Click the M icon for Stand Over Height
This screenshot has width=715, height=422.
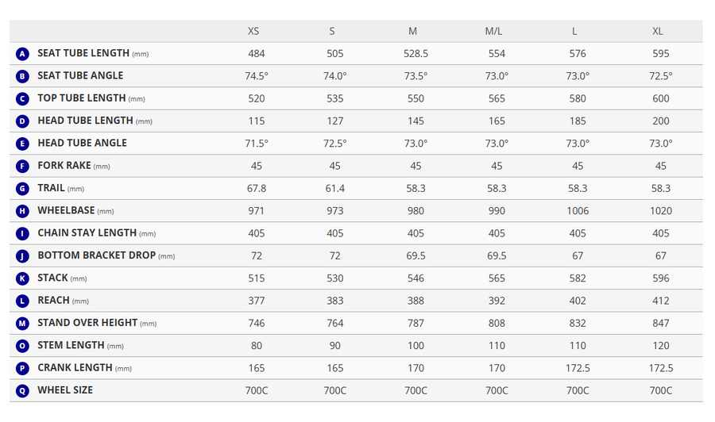pyautogui.click(x=22, y=323)
